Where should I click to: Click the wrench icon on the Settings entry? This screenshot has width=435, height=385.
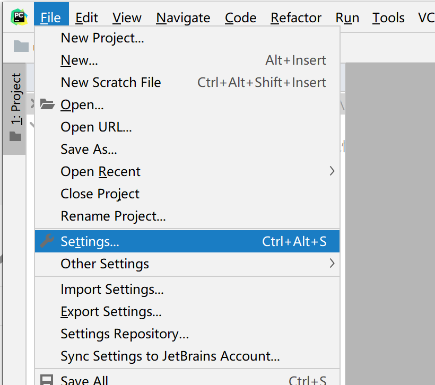pyautogui.click(x=47, y=241)
